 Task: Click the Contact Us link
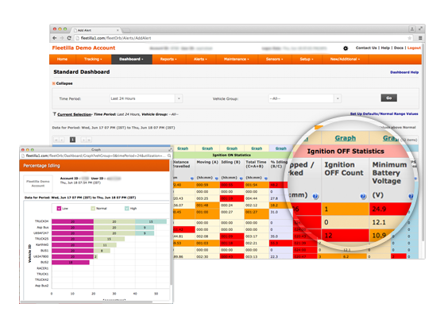[x=366, y=48]
